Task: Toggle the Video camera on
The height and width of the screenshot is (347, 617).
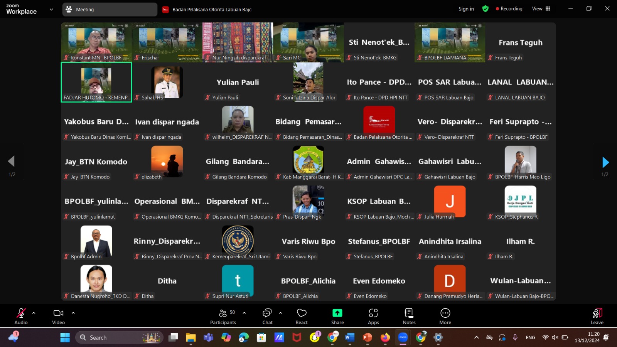Action: click(58, 313)
